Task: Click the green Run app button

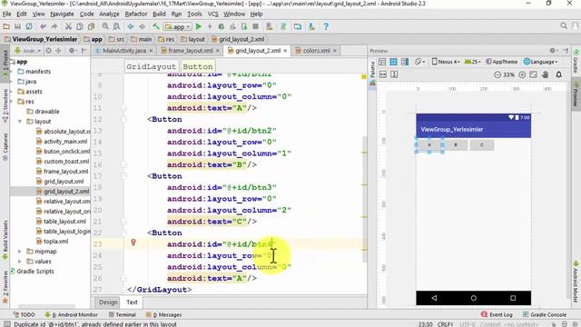Action: (x=199, y=26)
